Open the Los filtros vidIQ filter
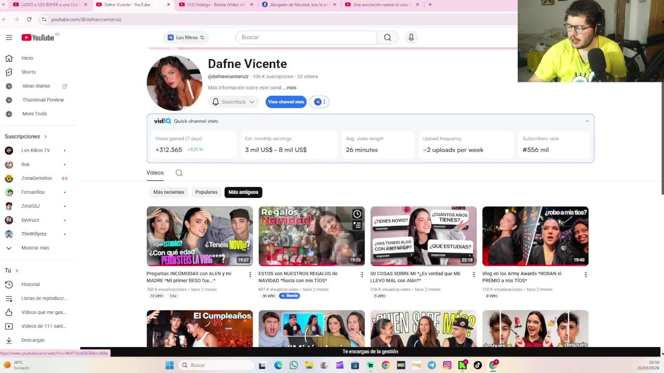The height and width of the screenshot is (373, 664). point(186,37)
